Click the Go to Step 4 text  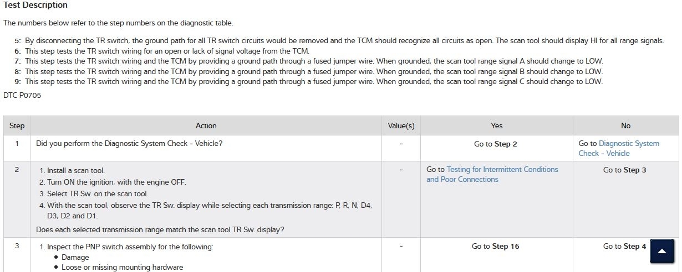point(624,247)
